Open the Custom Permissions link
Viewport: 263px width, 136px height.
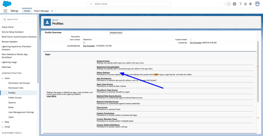click(106, 113)
